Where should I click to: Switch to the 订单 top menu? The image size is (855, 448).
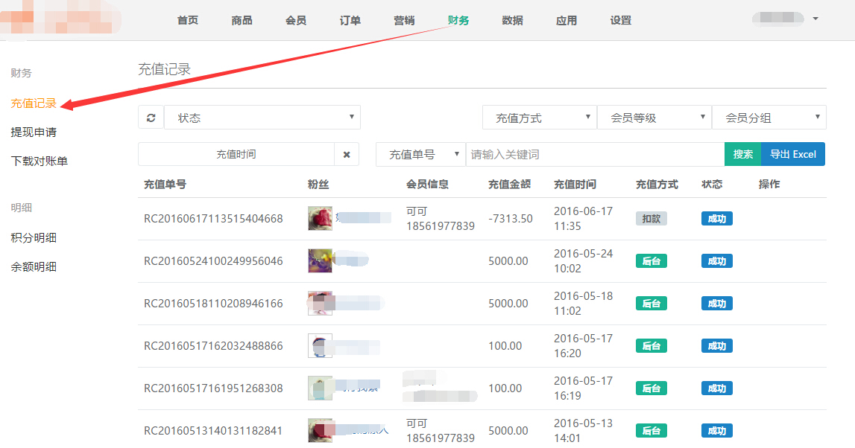pos(350,20)
